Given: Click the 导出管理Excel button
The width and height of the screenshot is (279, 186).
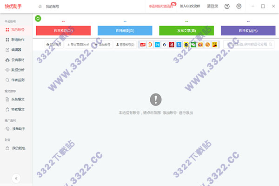Looking at the screenshot, I should click(x=78, y=45).
